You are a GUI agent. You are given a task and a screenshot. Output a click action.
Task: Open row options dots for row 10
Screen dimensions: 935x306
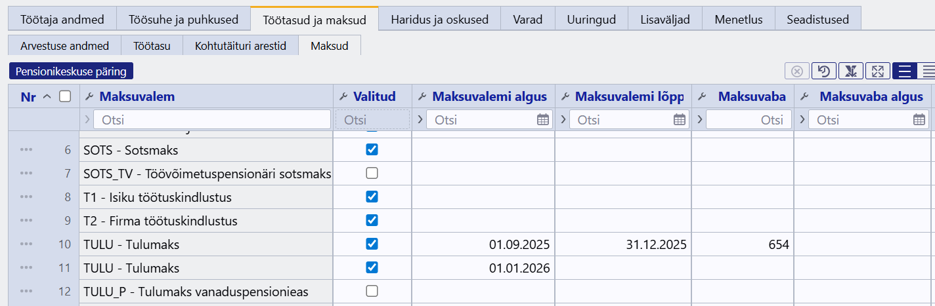26,244
